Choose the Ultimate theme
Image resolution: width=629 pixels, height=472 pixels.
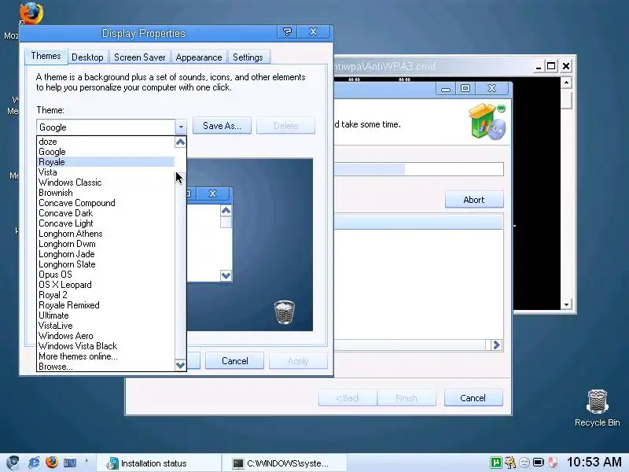[x=106, y=315]
